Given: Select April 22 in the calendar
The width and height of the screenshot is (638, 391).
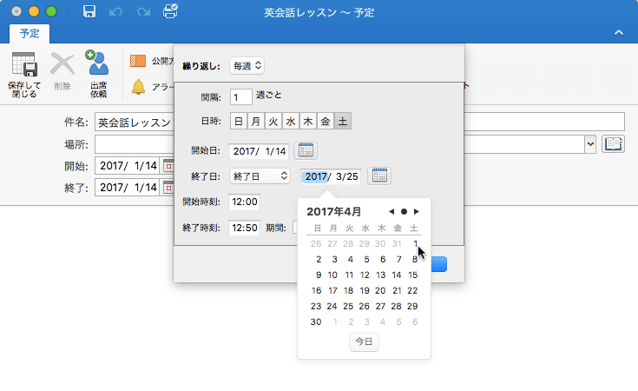Looking at the screenshot, I should tap(412, 290).
